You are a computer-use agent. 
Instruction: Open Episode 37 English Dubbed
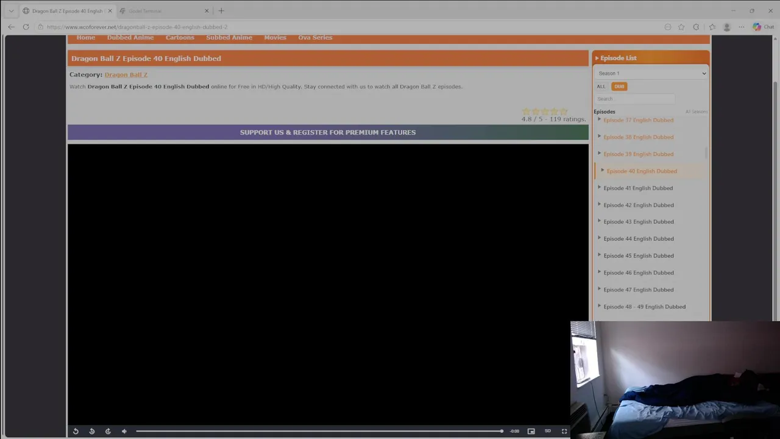[638, 120]
